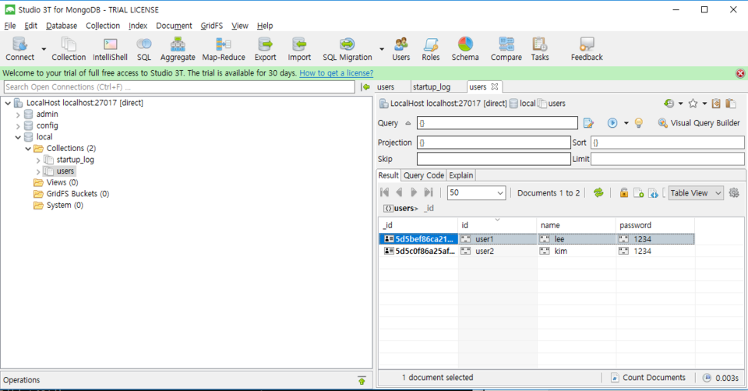Click the copy query clipboard icon
The image size is (748, 391).
[716, 104]
